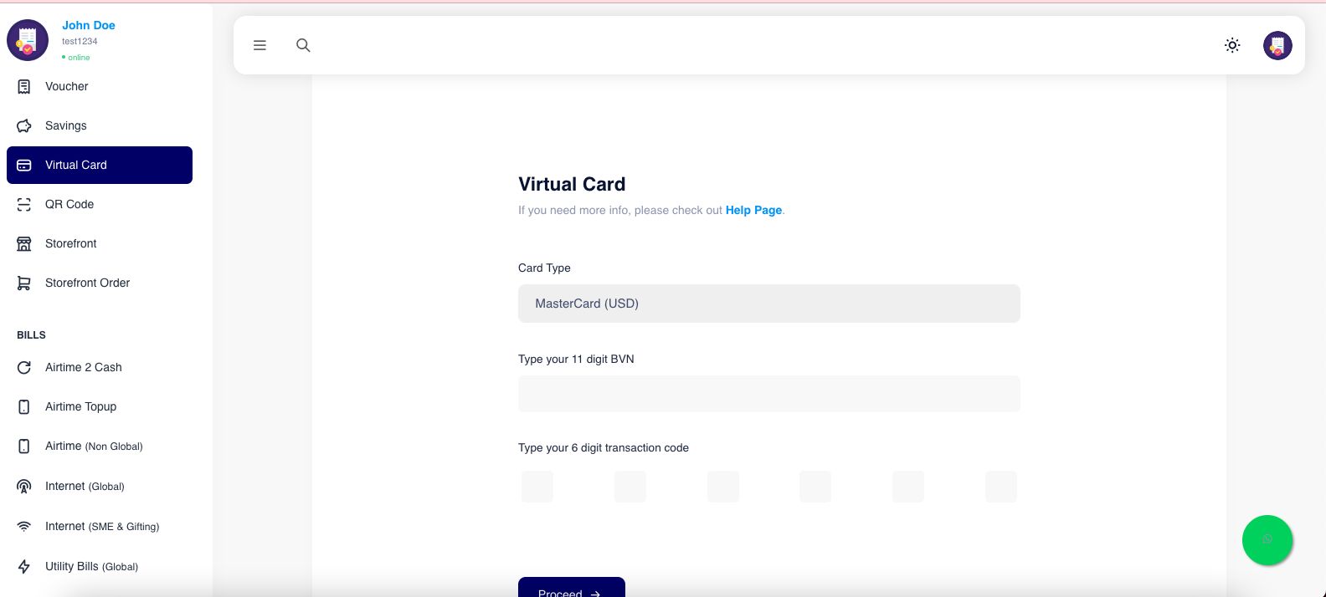Open the search magnifier icon
1326x597 pixels.
click(x=303, y=45)
